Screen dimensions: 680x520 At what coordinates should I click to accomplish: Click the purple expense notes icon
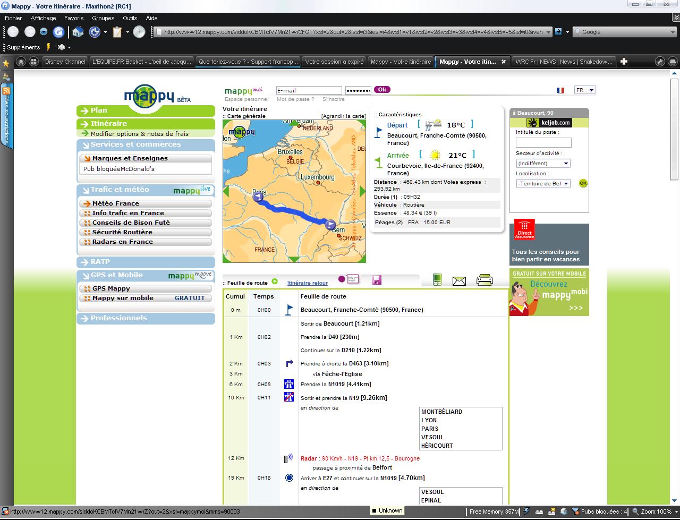pos(348,279)
